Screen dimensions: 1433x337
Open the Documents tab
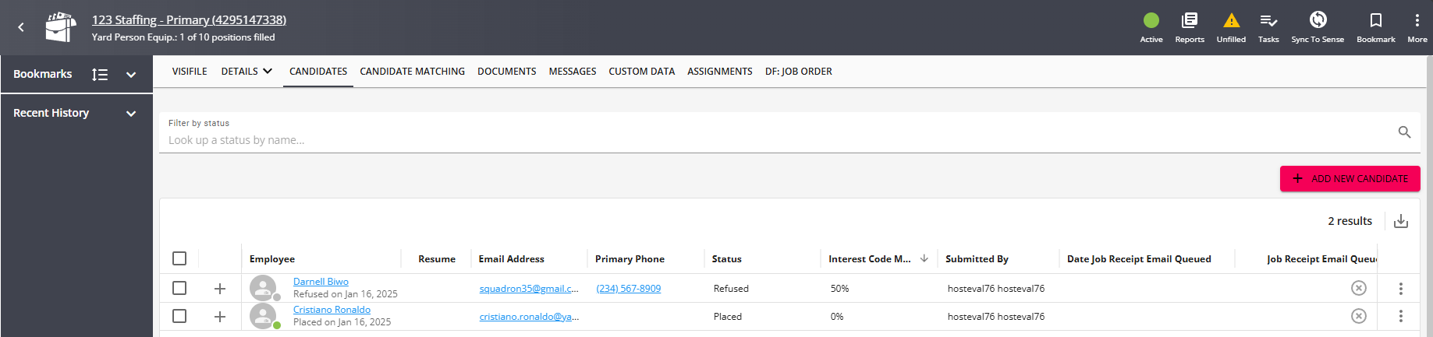click(x=506, y=72)
